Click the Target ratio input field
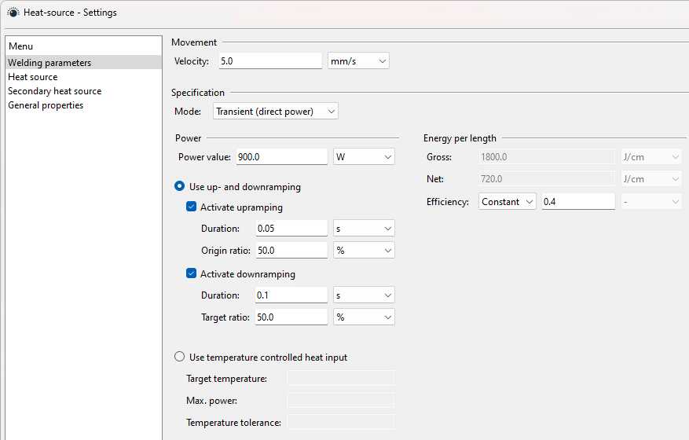Image resolution: width=689 pixels, height=440 pixels. coord(291,317)
